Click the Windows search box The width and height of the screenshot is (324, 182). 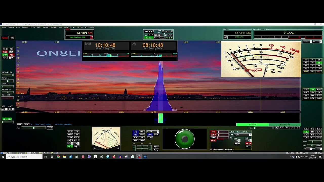pos(24,157)
